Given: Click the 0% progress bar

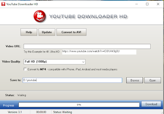Looking at the screenshot, I should pyautogui.click(x=79, y=105).
